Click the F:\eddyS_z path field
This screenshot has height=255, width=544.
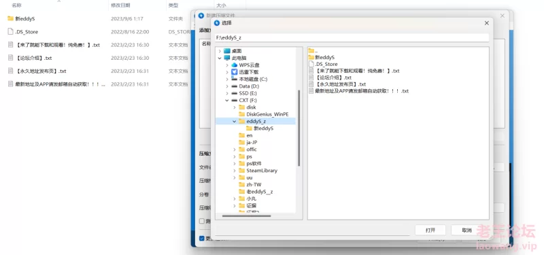pyautogui.click(x=352, y=37)
